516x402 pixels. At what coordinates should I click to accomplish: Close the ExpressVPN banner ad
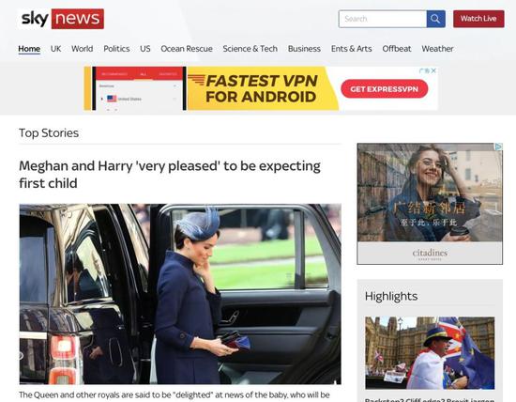point(433,70)
